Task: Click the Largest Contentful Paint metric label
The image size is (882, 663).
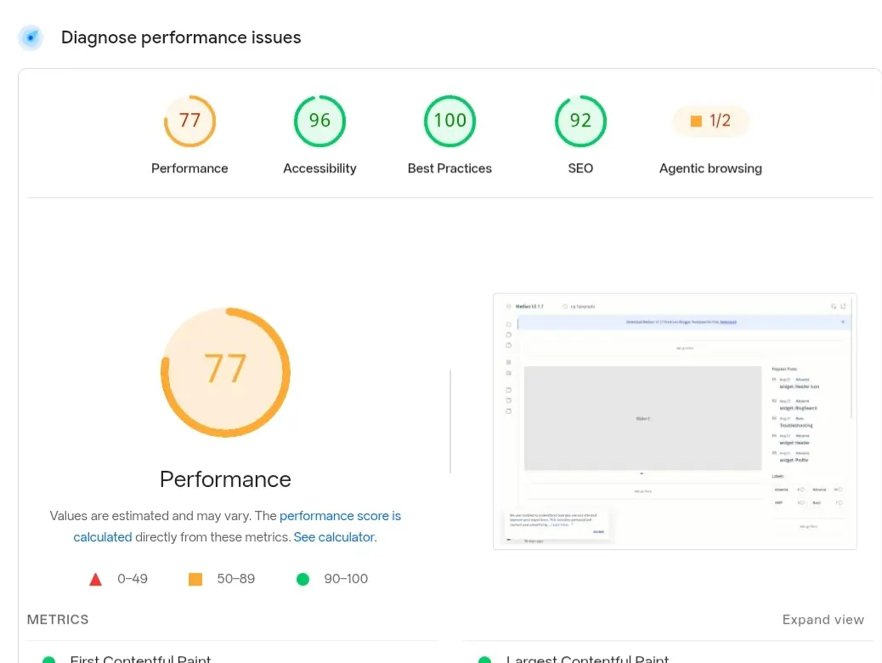Action: (588, 659)
